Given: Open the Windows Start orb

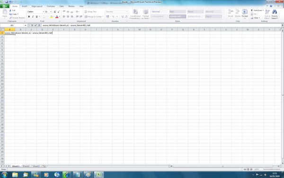Looking at the screenshot, I should [x=4, y=175].
